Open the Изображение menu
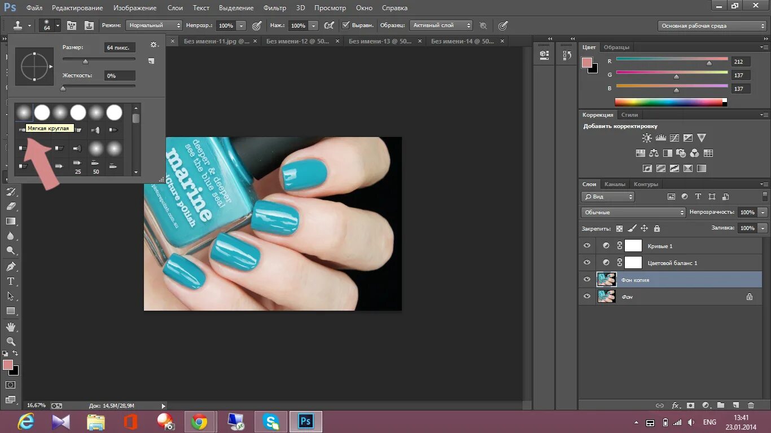This screenshot has height=433, width=771. click(x=135, y=8)
